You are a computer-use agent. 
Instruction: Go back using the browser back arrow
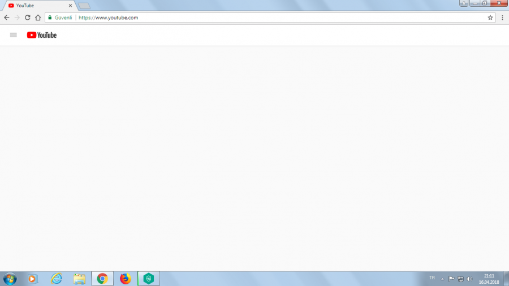7,17
